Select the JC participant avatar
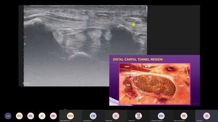Viewport: 218px width, 122px height. [42, 116]
